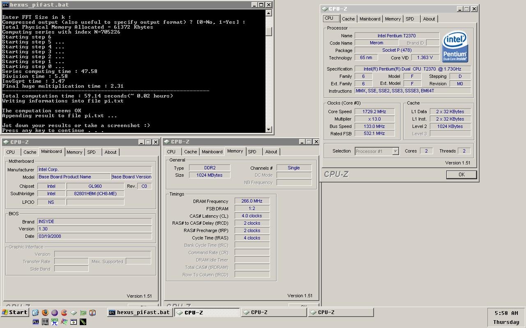The width and height of the screenshot is (526, 328).
Task: Click the PLL quick launch icon
Action: click(x=36, y=322)
